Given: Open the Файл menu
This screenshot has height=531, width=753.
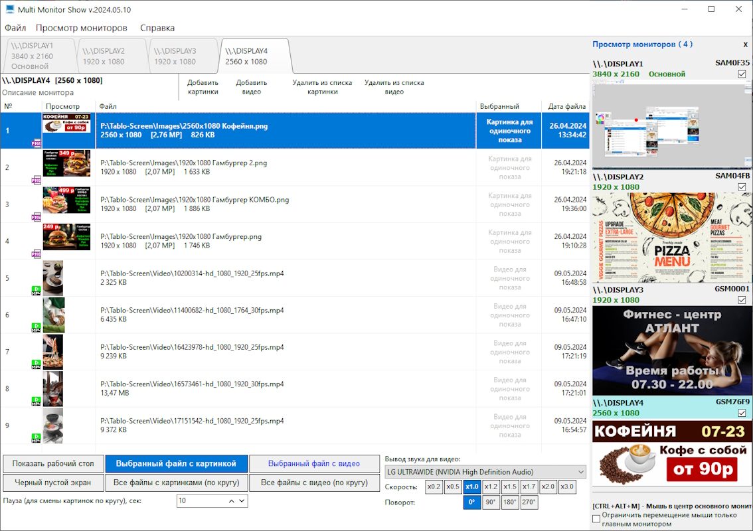Looking at the screenshot, I should 15,28.
